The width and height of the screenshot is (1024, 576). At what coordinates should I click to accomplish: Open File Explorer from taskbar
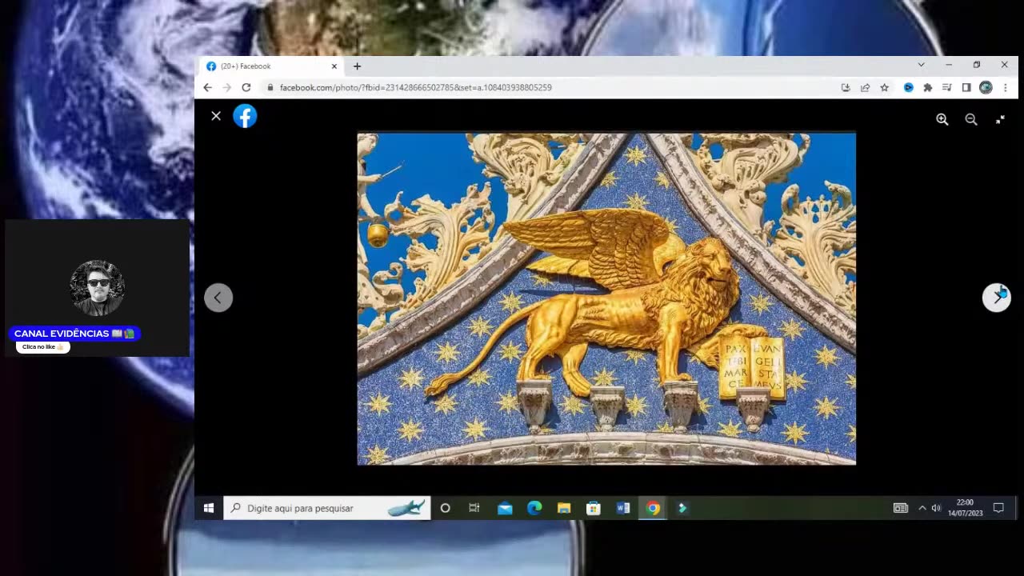(x=564, y=508)
